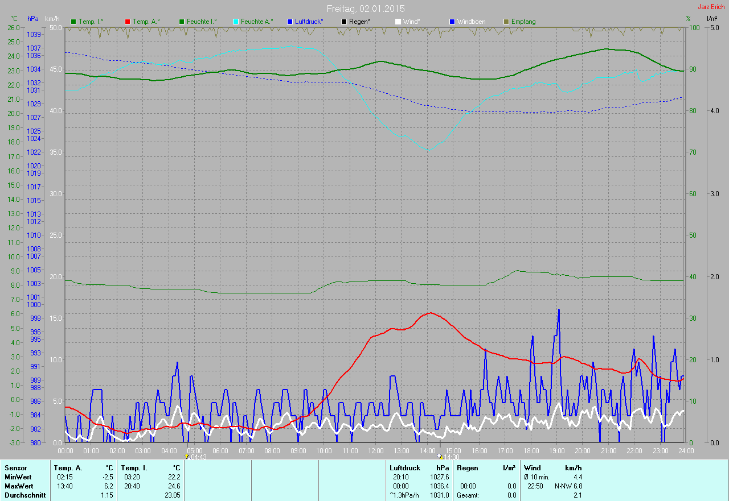Click the hPa axis unit label
This screenshot has height=501, width=729.
click(33, 19)
